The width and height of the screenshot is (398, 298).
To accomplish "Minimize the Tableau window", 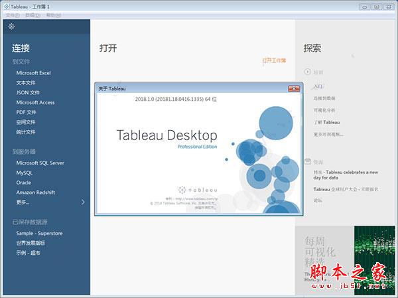I will tap(364, 7).
